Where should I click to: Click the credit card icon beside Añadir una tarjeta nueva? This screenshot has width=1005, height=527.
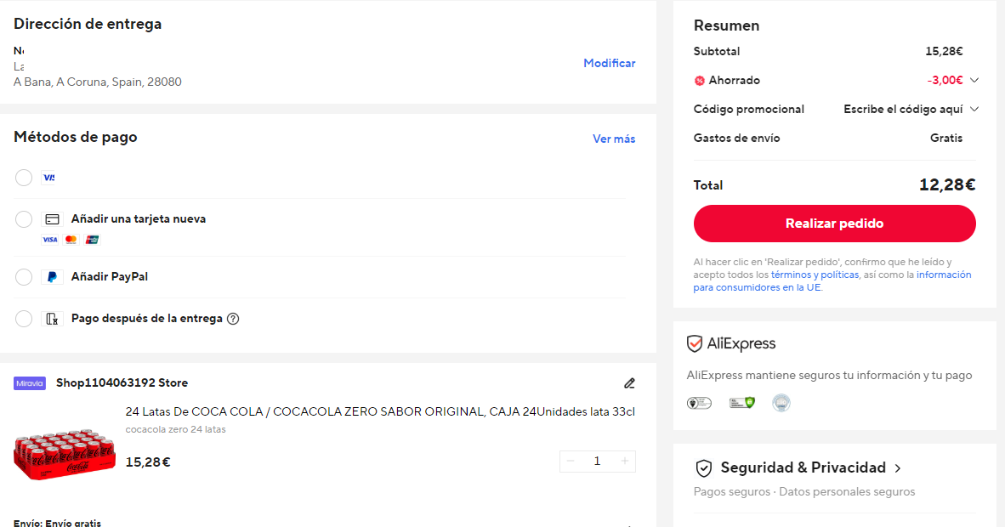(53, 219)
